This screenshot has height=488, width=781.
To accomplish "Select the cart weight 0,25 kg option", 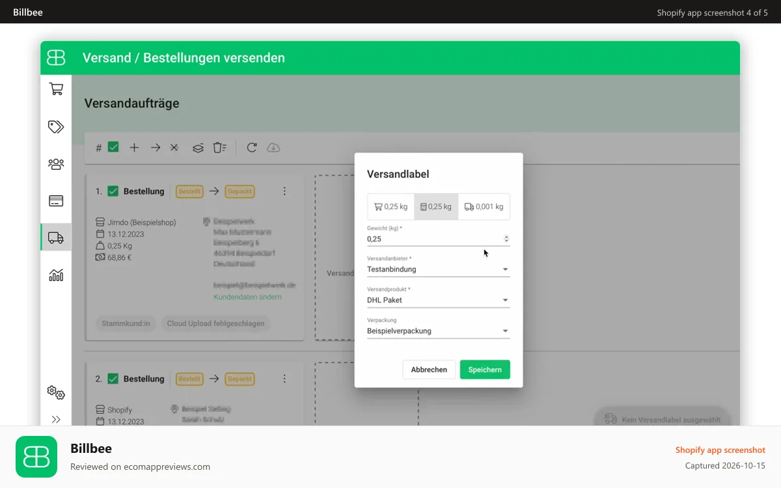I will (390, 207).
